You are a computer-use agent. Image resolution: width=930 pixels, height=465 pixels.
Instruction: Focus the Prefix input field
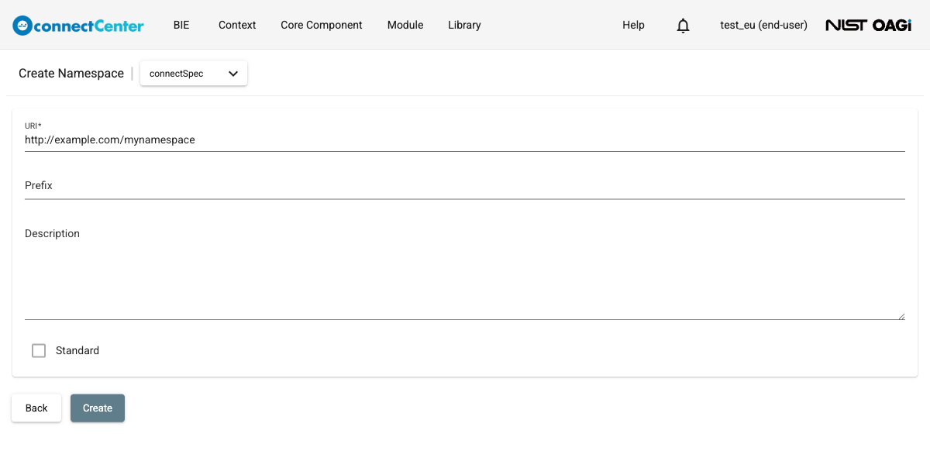465,186
